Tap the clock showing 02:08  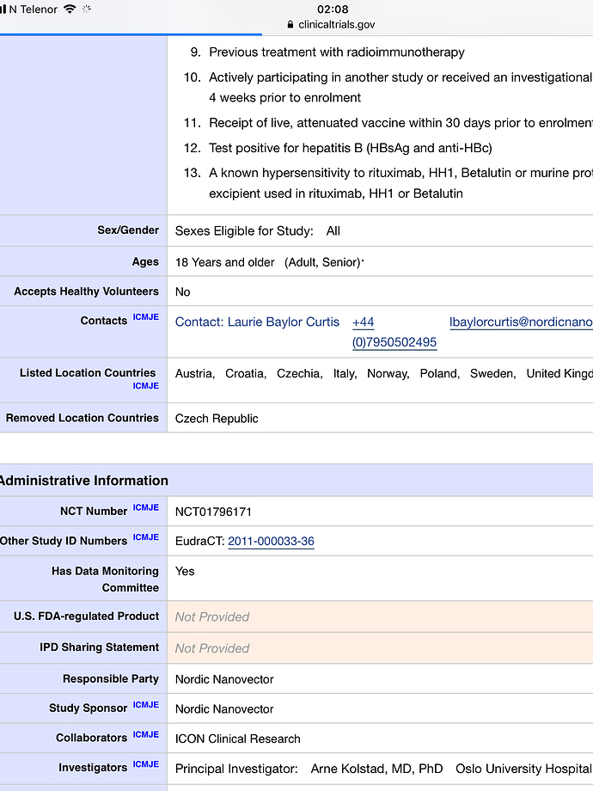(x=333, y=9)
